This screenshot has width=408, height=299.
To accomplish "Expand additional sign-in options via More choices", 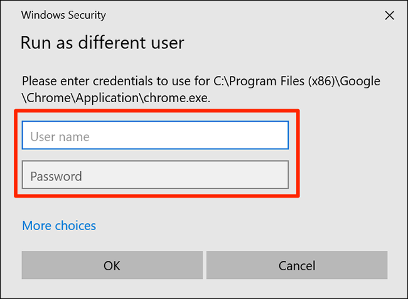I will (x=59, y=226).
